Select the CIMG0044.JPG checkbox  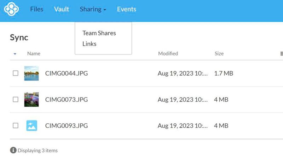click(x=16, y=73)
